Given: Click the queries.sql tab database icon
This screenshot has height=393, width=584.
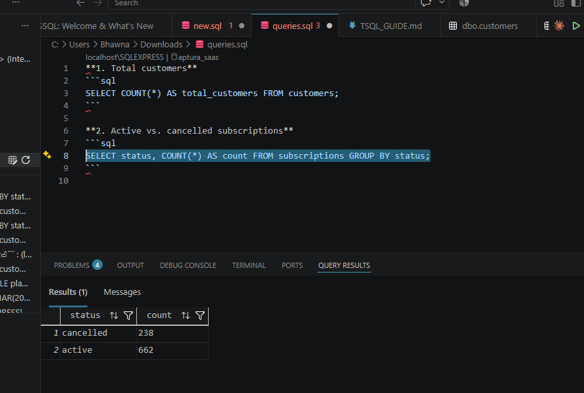Looking at the screenshot, I should [x=265, y=25].
